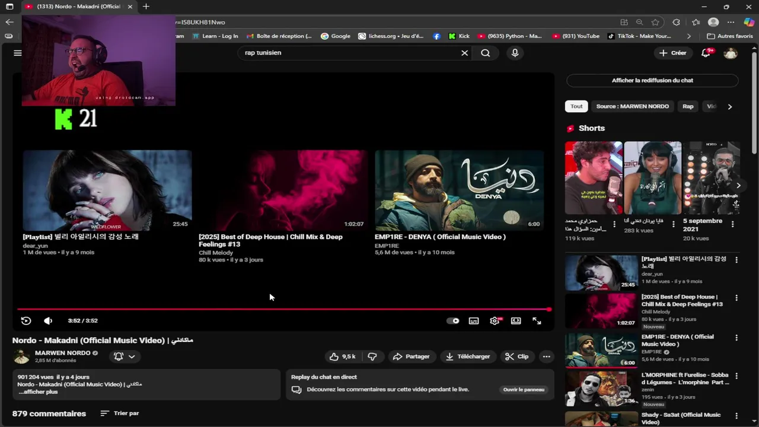Viewport: 759px width, 427px height.
Task: Open options for the 5 septembre 2021 Short
Action: click(x=732, y=225)
